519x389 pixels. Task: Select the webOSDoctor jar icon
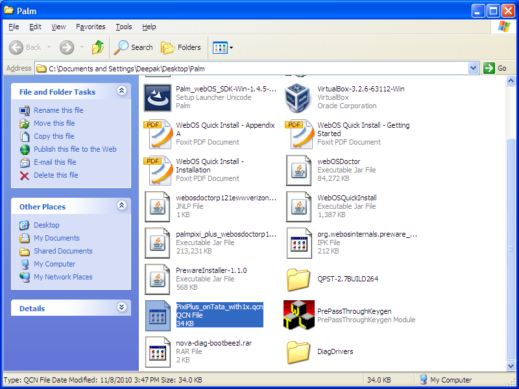pos(299,171)
